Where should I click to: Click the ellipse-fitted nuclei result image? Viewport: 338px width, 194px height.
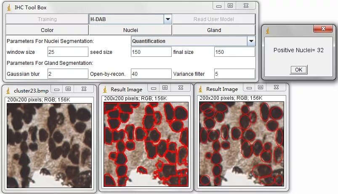click(242, 144)
